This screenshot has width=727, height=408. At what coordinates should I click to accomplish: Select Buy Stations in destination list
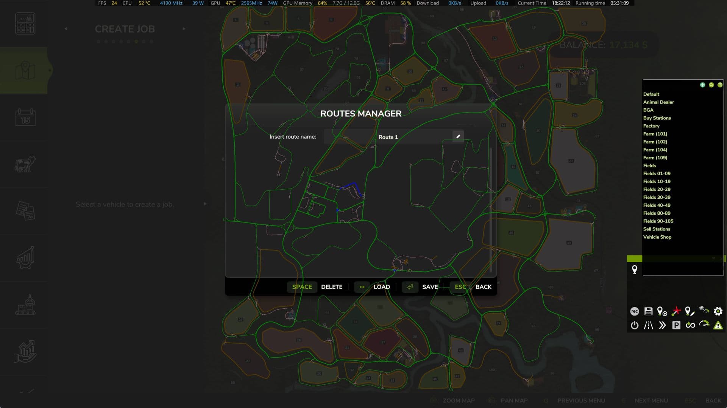[x=657, y=118]
